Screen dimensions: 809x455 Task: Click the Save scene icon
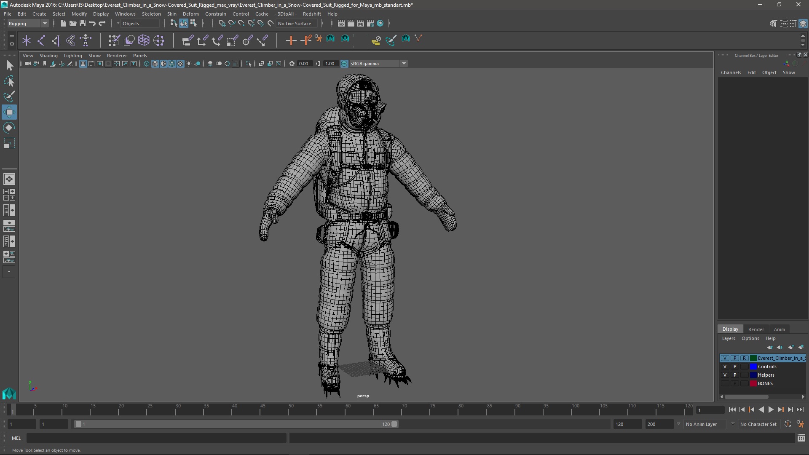[83, 24]
